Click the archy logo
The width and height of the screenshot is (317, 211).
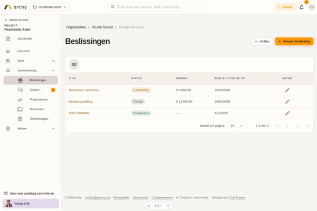pyautogui.click(x=15, y=7)
